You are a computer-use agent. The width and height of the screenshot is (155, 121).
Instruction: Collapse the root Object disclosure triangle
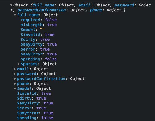[x=11, y=5]
